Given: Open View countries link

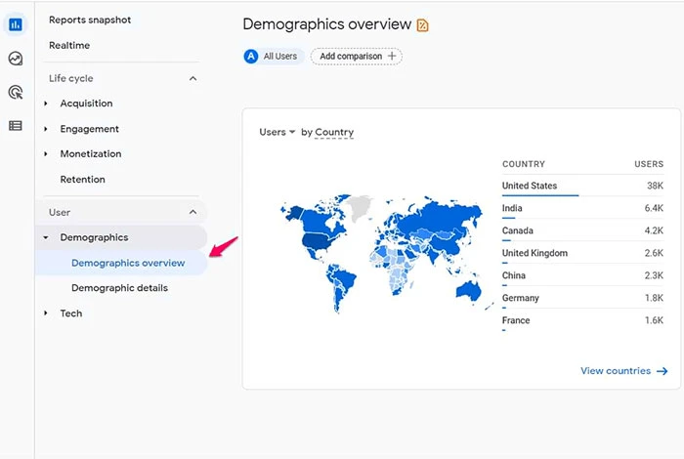Looking at the screenshot, I should pyautogui.click(x=616, y=371).
